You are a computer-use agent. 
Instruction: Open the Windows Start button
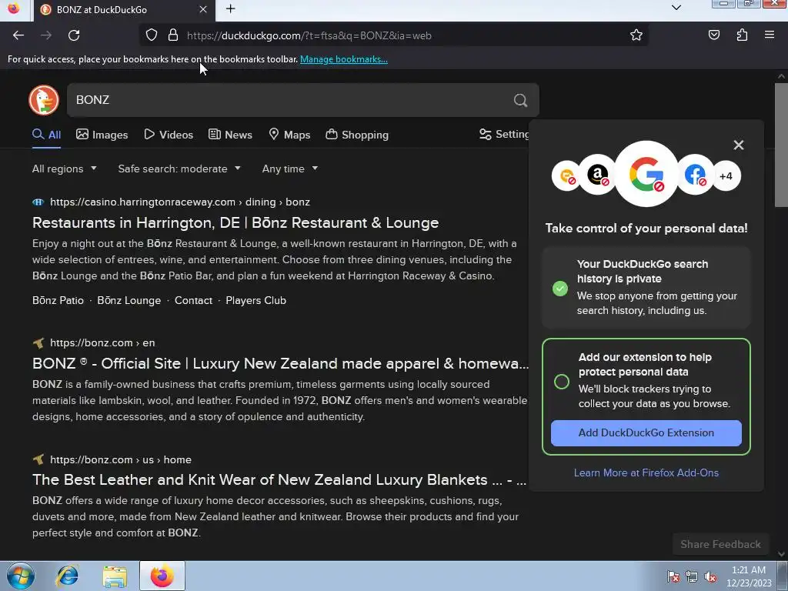[21, 576]
